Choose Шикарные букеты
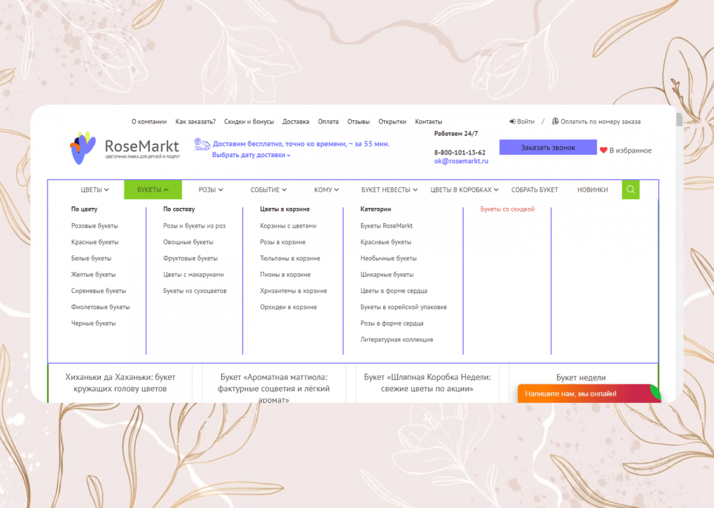Viewport: 714px width, 508px height. point(387,275)
